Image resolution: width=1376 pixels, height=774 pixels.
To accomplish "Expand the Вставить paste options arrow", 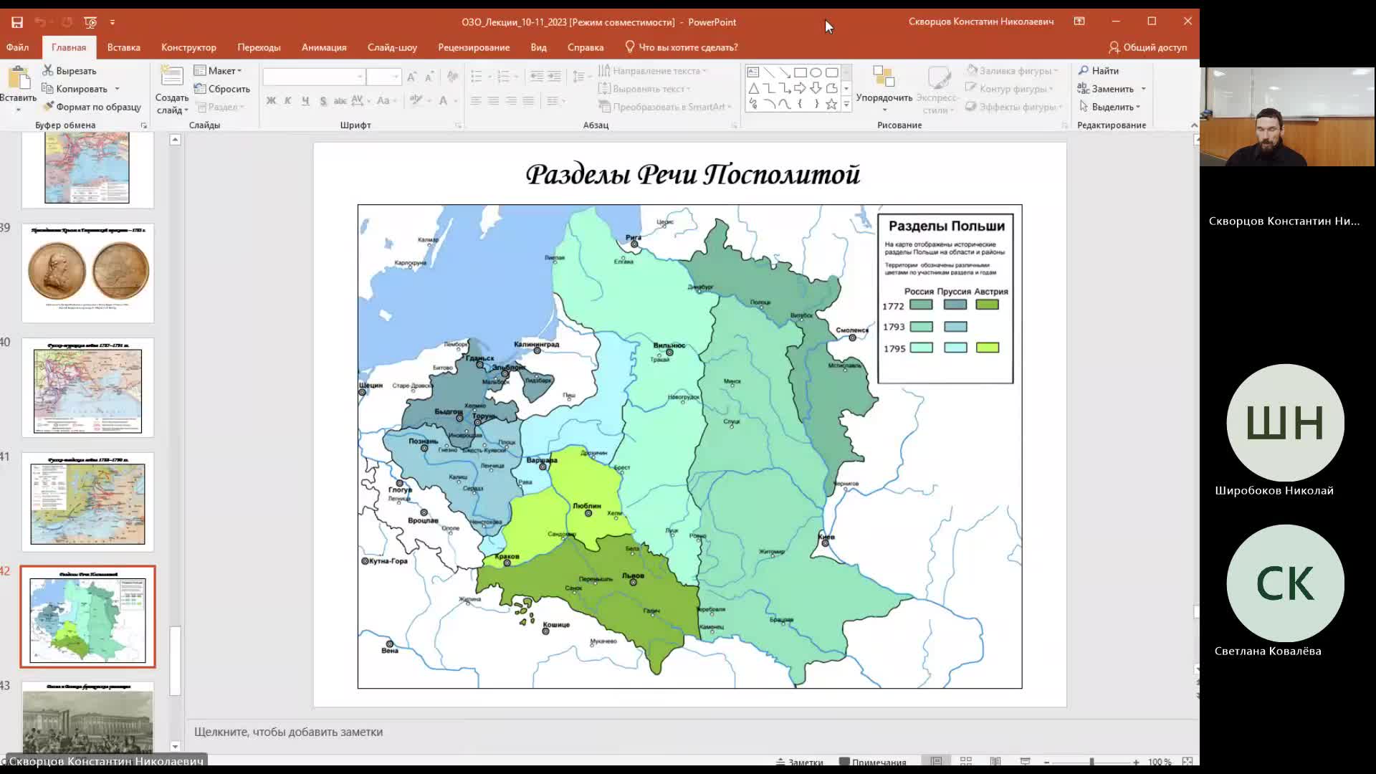I will [x=19, y=110].
